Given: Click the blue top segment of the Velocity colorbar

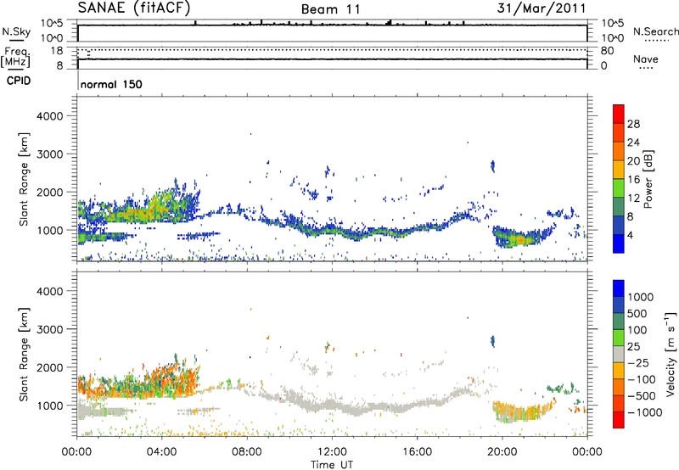Looking at the screenshot, I should click(619, 288).
